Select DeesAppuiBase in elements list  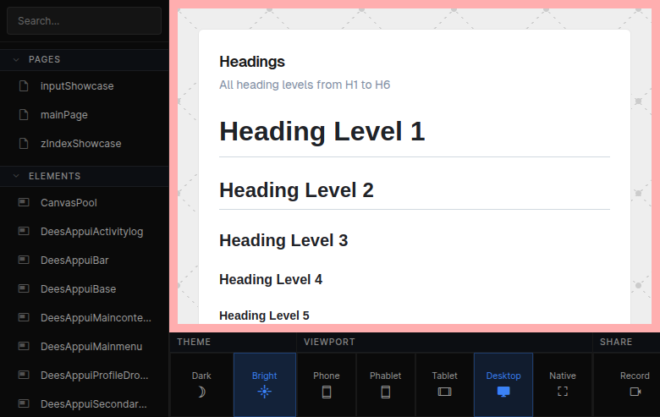(x=78, y=289)
